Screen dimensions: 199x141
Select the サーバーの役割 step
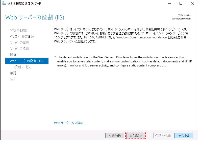pyautogui.click(x=19, y=49)
